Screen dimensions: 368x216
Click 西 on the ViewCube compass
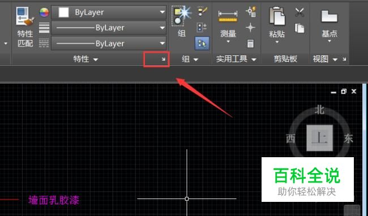290,139
